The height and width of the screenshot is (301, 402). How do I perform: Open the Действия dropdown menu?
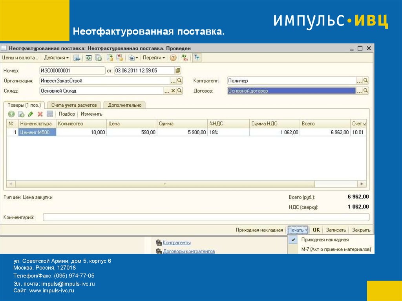point(56,58)
